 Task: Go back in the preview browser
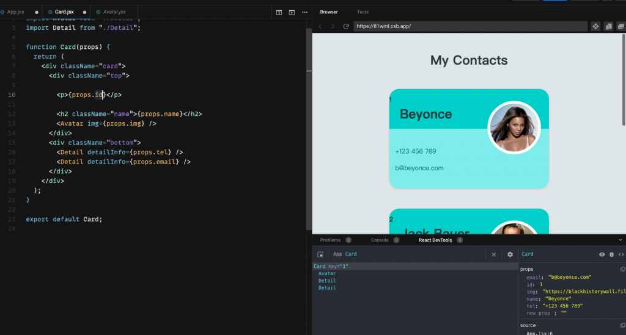tap(320, 26)
